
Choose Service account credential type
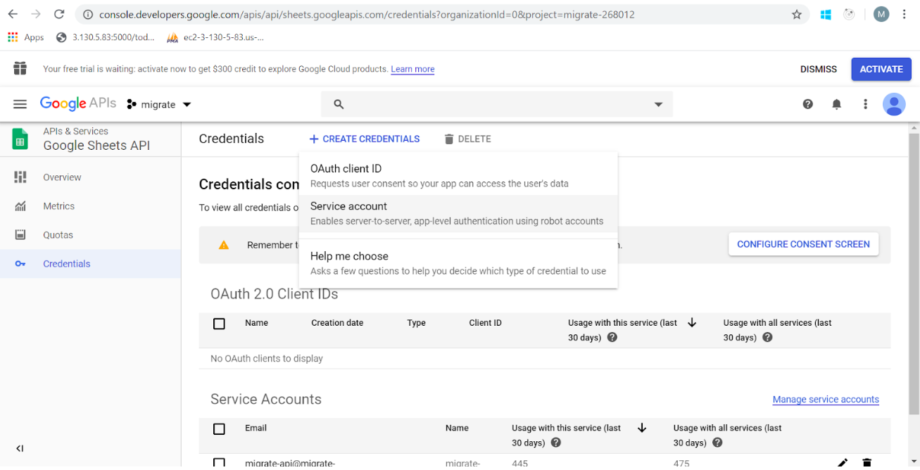coord(348,206)
